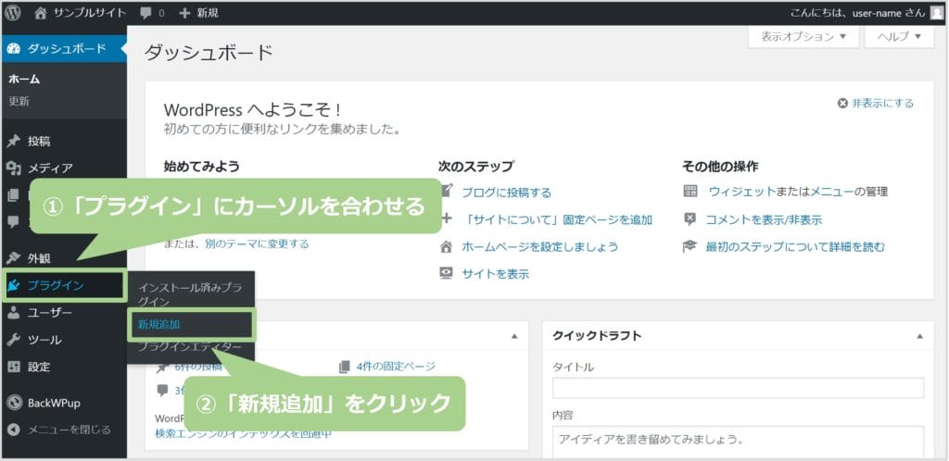Click サイトを表示 link

495,274
